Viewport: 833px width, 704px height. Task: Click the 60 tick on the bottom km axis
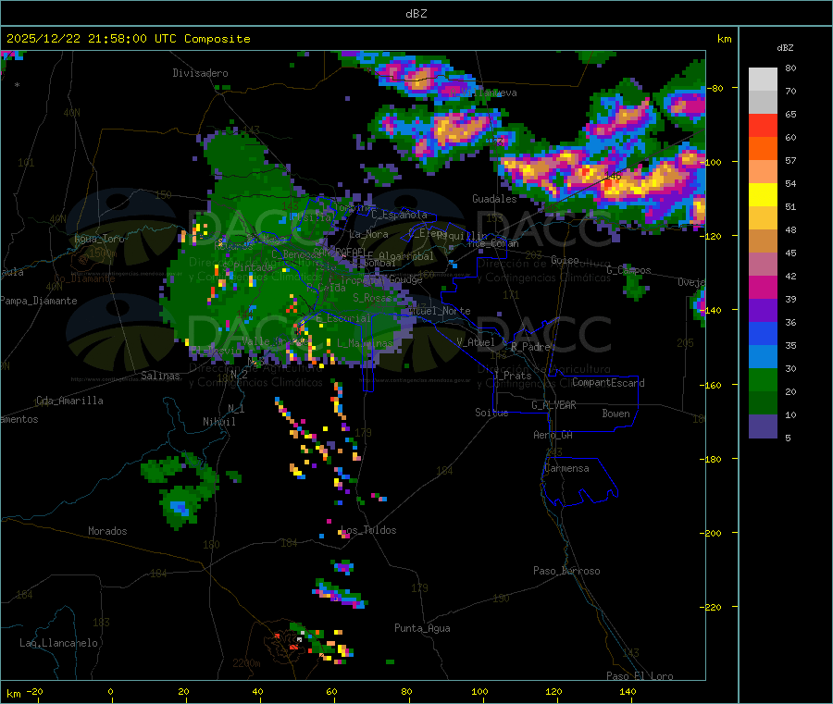click(x=331, y=692)
